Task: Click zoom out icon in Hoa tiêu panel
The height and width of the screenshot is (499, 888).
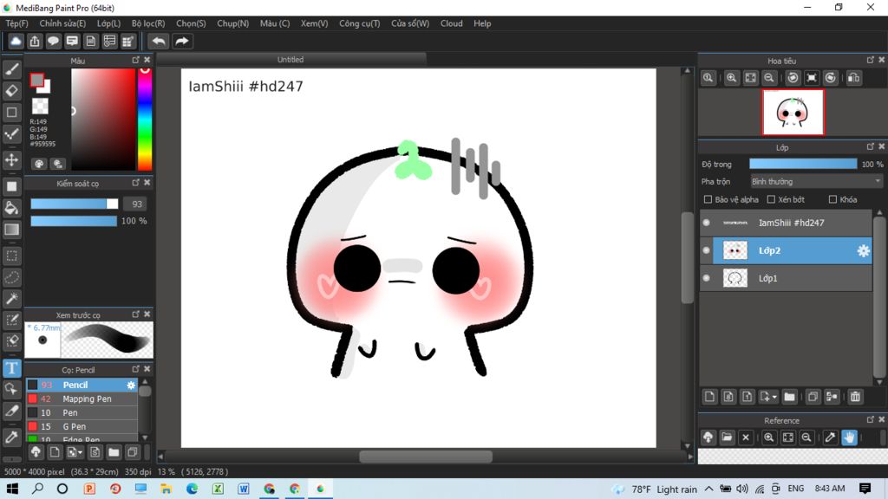Action: point(769,77)
